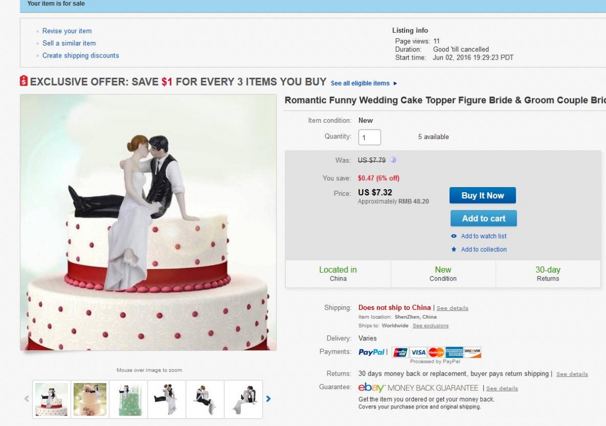Click the Quantity input field
606x426 pixels.
pos(369,137)
